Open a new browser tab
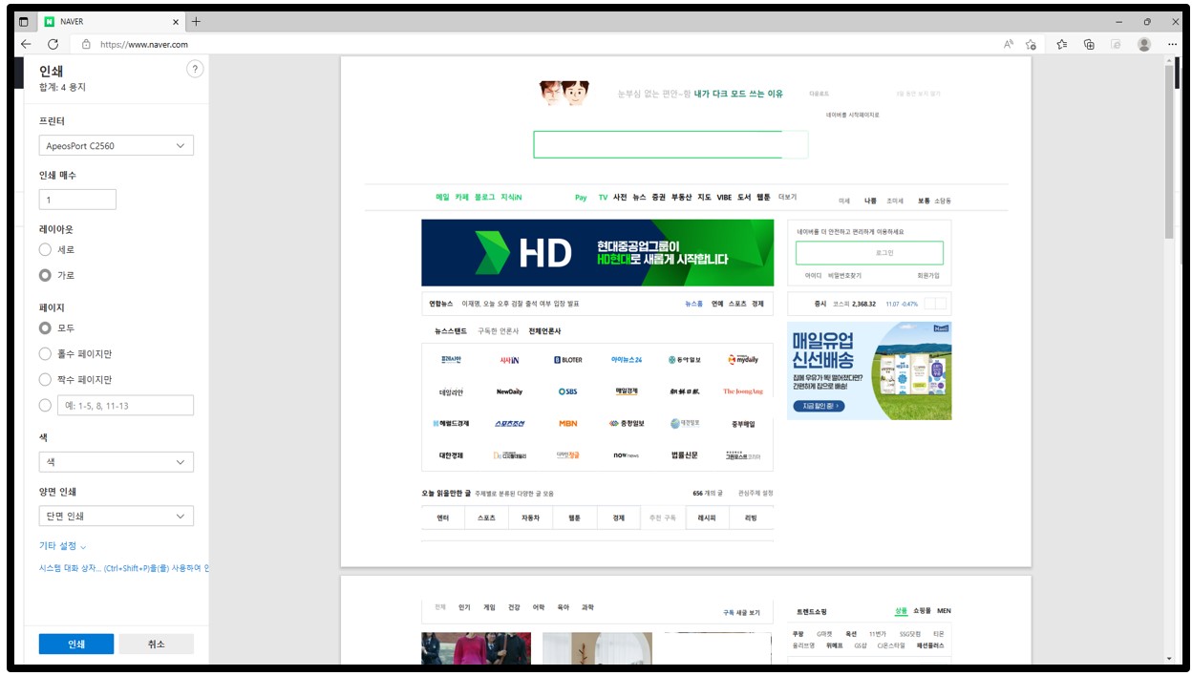This screenshot has width=1192, height=676. click(x=196, y=21)
